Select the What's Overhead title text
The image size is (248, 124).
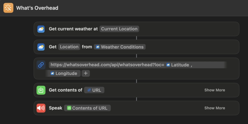(x=37, y=8)
